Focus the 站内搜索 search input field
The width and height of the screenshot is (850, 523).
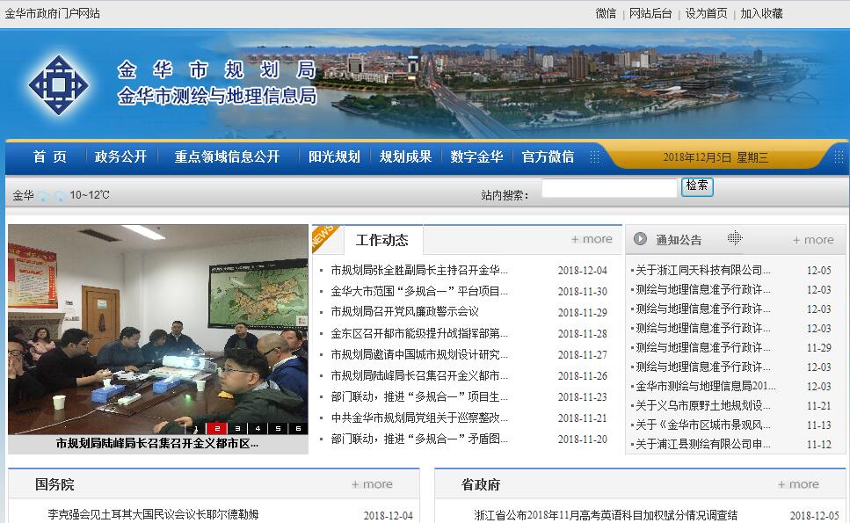click(x=609, y=188)
